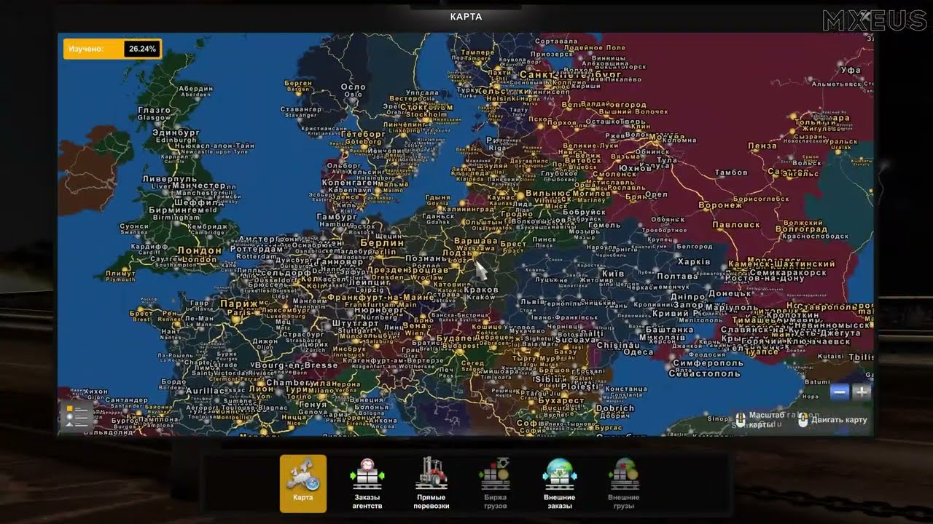This screenshot has height=524, width=933.
Task: Select Париж on the map
Action: [x=239, y=304]
